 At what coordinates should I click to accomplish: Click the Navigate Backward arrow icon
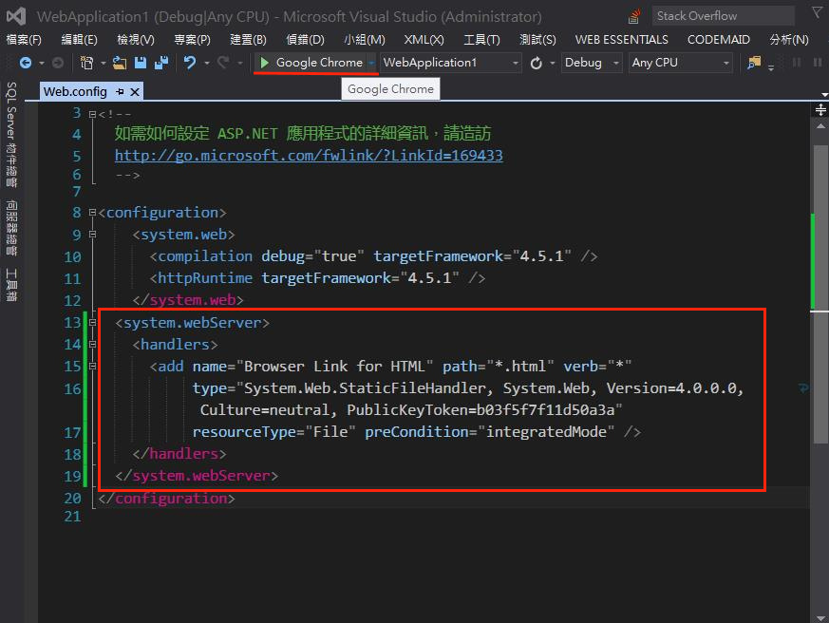(25, 63)
